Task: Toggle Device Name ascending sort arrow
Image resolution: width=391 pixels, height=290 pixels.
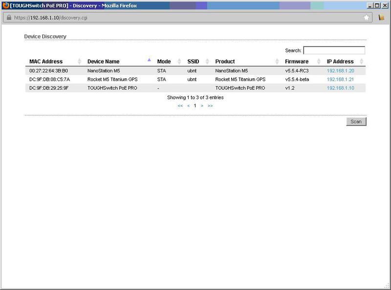Action: coord(149,60)
